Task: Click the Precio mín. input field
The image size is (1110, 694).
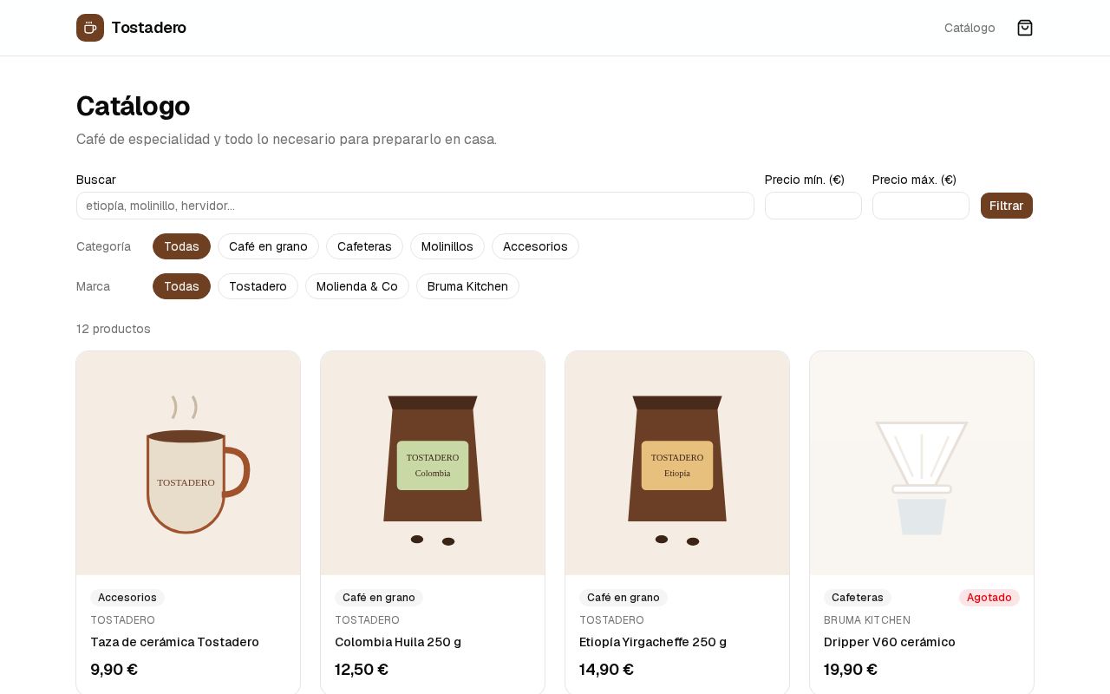Action: pyautogui.click(x=813, y=206)
